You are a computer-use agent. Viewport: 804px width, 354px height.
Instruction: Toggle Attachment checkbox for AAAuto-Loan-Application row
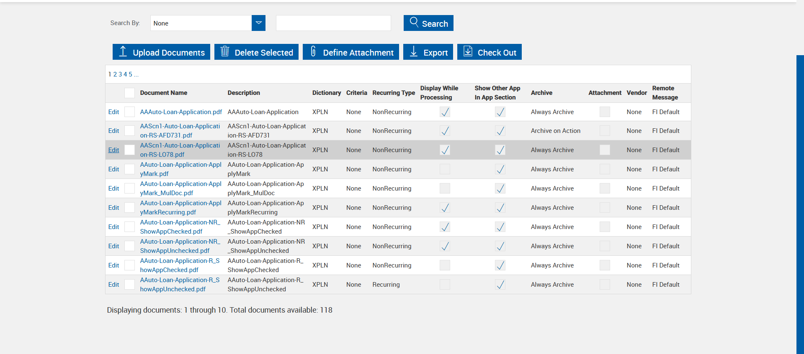click(x=604, y=112)
